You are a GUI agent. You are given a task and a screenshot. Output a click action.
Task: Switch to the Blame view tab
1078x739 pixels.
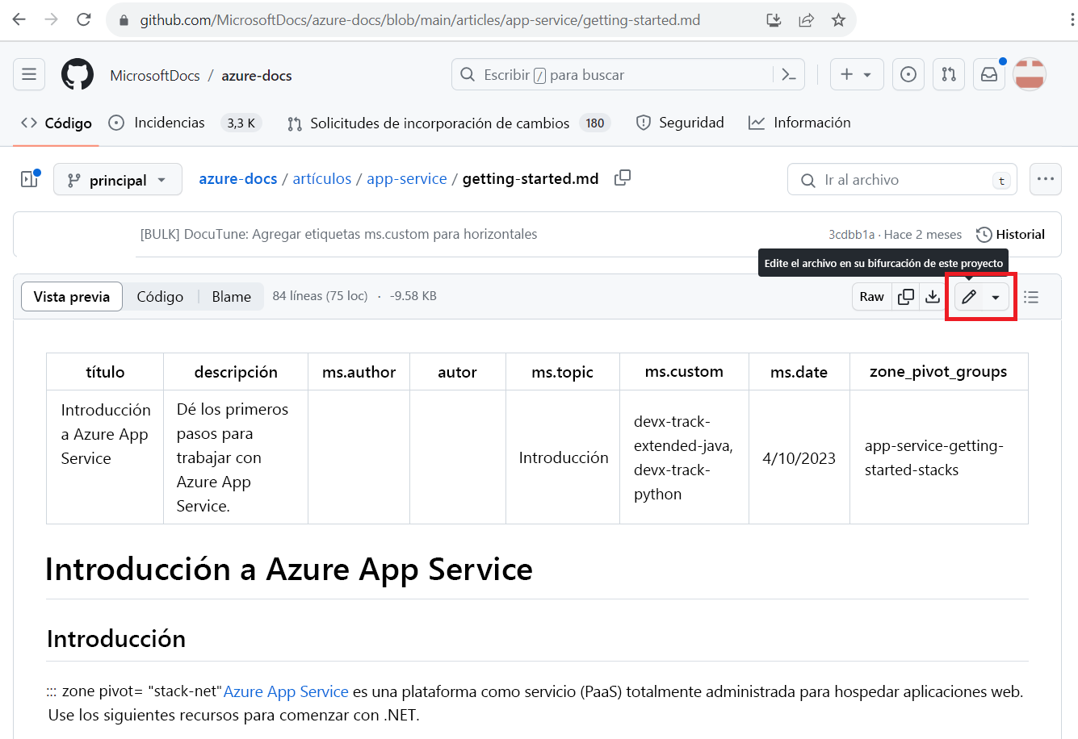pyautogui.click(x=232, y=297)
